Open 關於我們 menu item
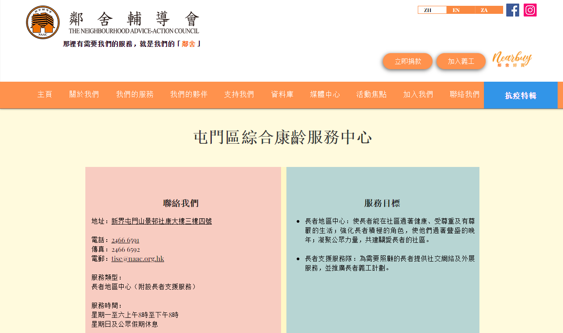The width and height of the screenshot is (563, 333). [x=84, y=95]
